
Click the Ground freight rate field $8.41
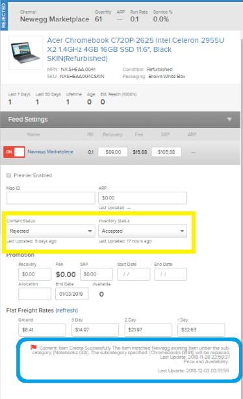(42, 329)
